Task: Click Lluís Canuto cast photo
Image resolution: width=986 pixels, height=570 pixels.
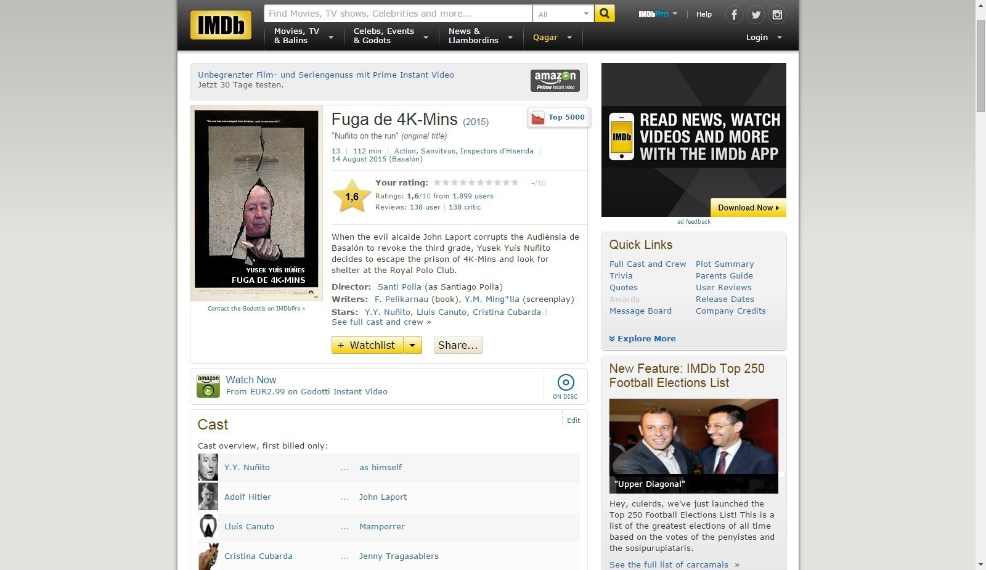Action: tap(208, 526)
